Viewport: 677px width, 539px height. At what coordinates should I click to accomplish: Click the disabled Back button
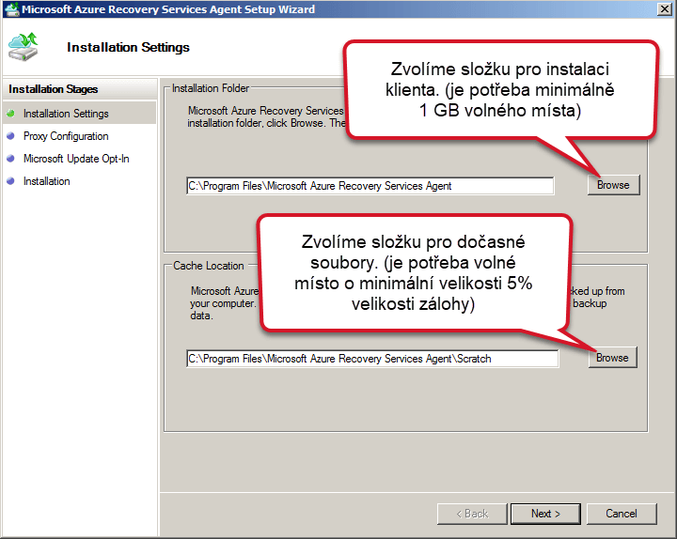[472, 514]
